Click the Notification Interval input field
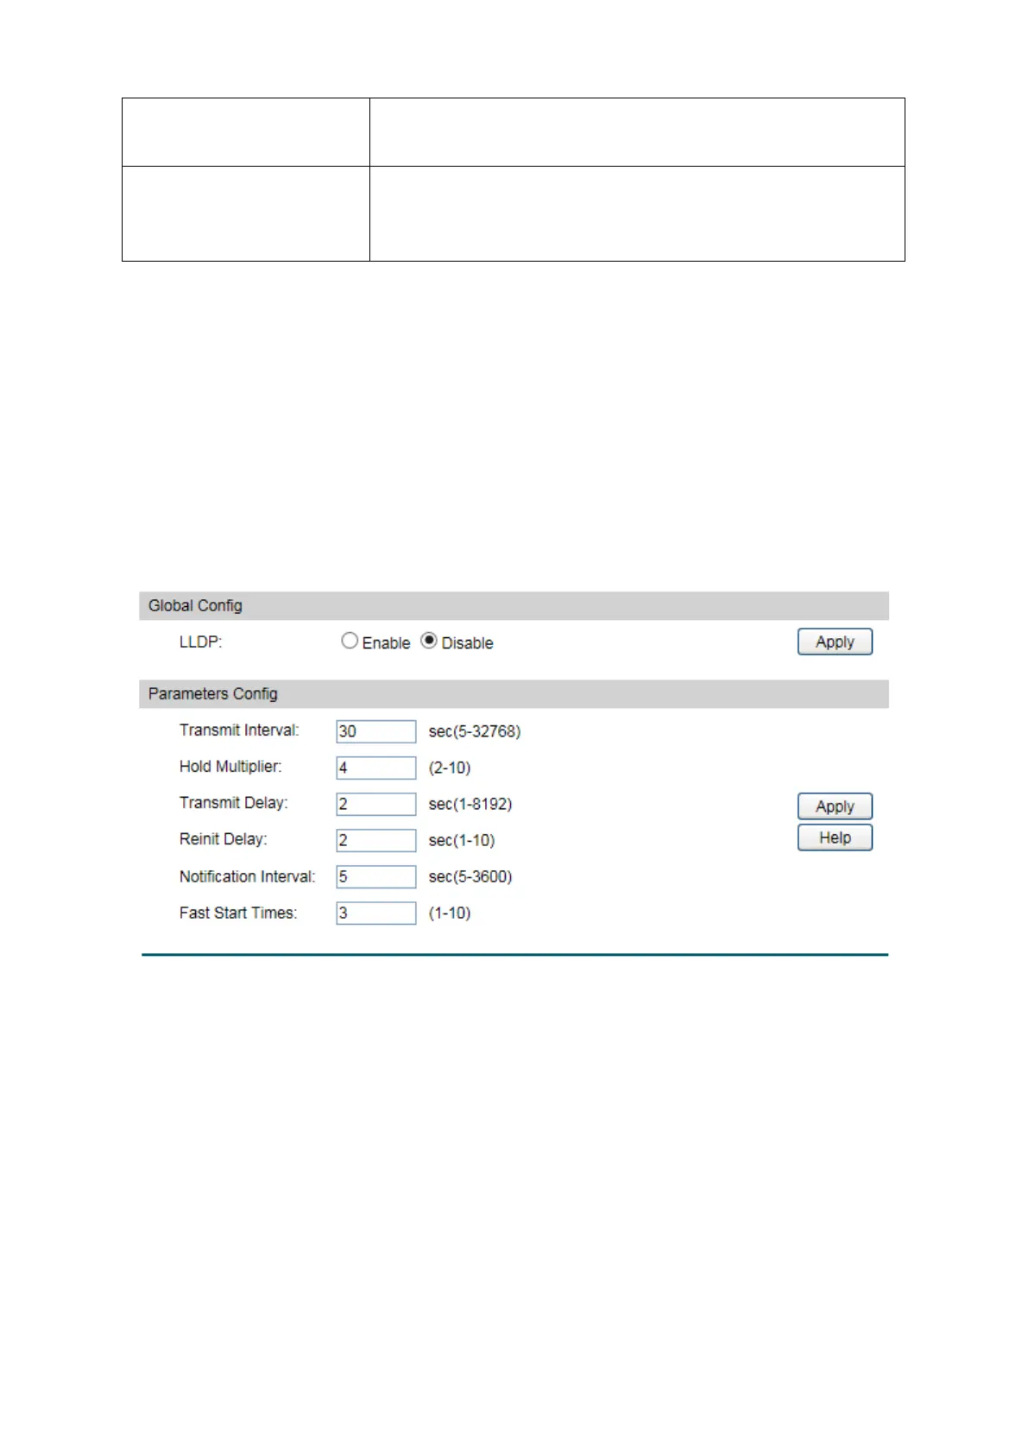1028x1454 pixels. 376,876
